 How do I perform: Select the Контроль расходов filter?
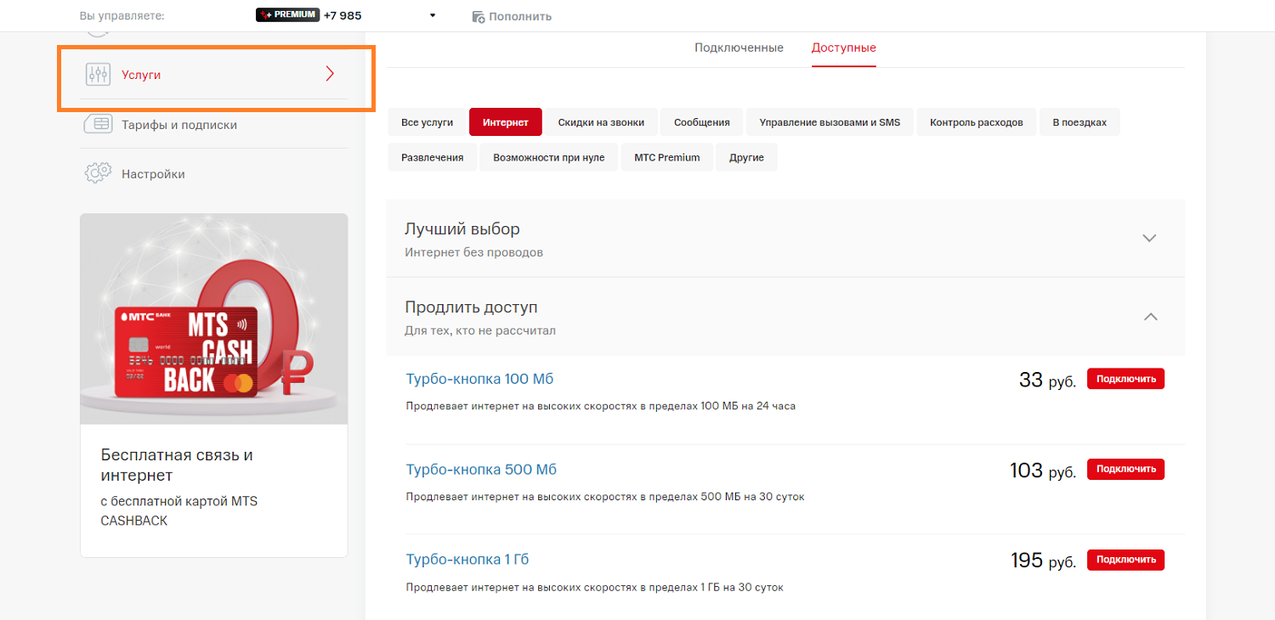click(977, 122)
